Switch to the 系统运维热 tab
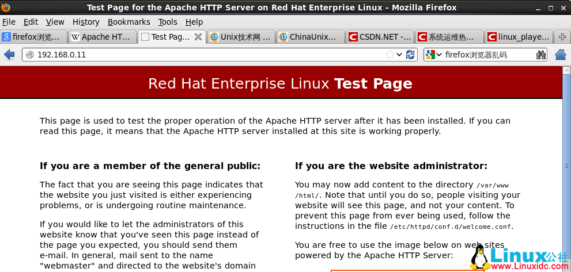The width and height of the screenshot is (571, 272). click(x=449, y=37)
